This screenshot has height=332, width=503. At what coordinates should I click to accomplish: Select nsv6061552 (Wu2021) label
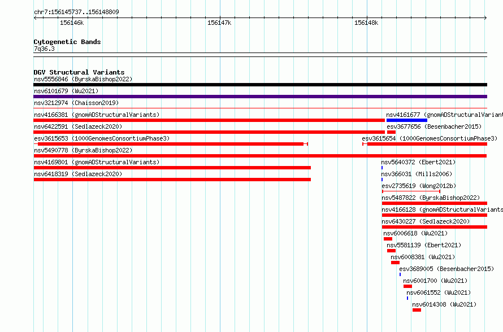439,292
